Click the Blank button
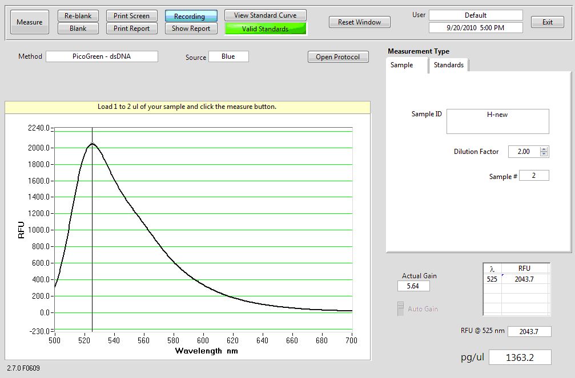575x378 pixels. (x=78, y=28)
